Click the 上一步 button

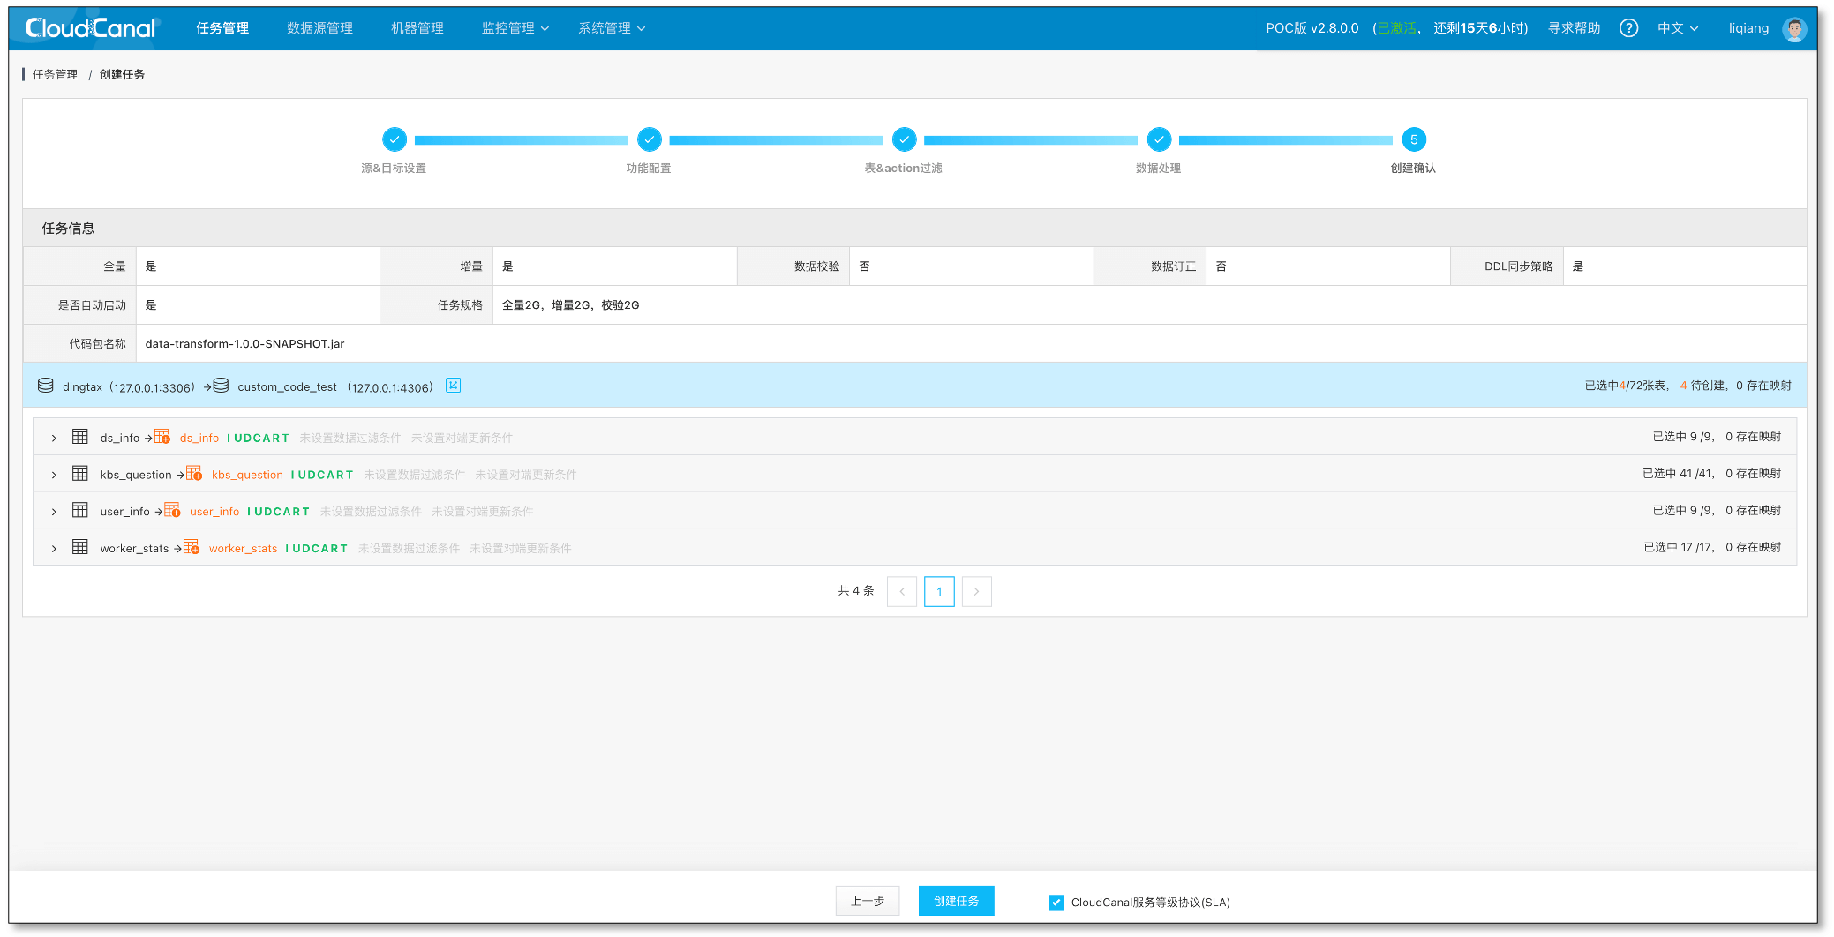867,901
